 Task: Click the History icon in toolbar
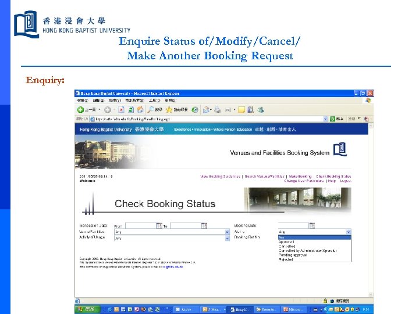(195, 110)
